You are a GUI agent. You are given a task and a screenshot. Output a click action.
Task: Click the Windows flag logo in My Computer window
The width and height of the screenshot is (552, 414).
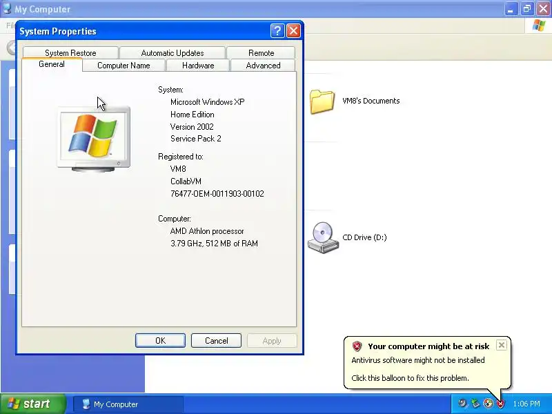click(539, 26)
